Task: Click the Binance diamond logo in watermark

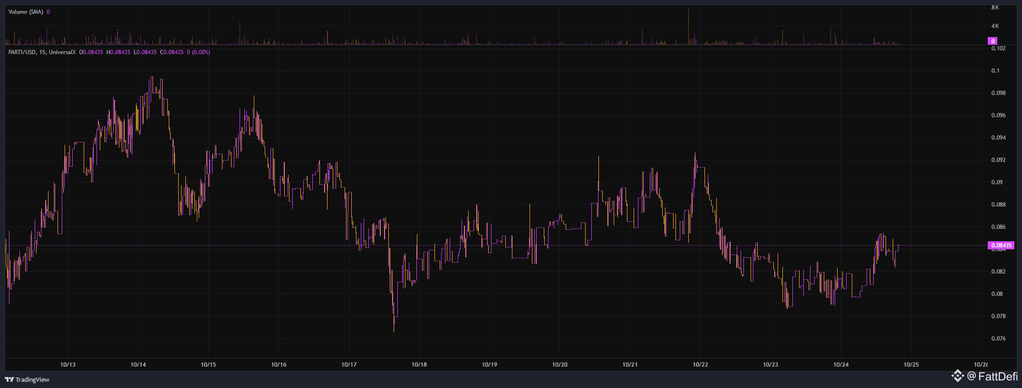Action: click(957, 376)
